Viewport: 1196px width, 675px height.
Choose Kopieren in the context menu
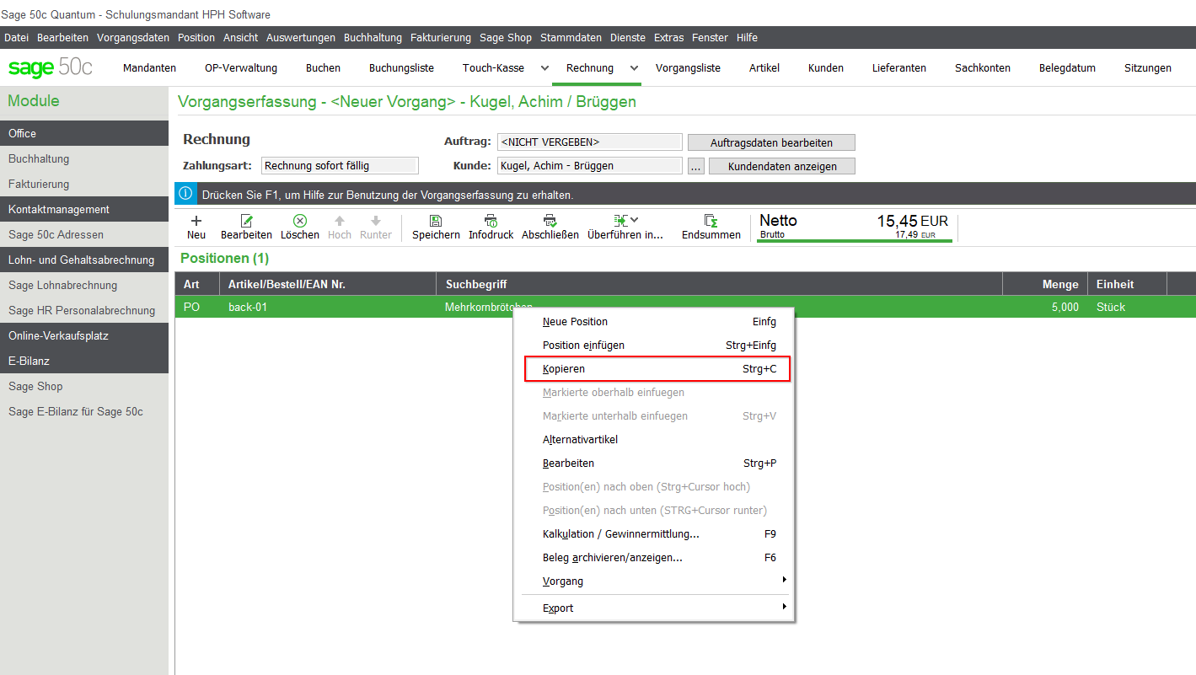pyautogui.click(x=657, y=369)
